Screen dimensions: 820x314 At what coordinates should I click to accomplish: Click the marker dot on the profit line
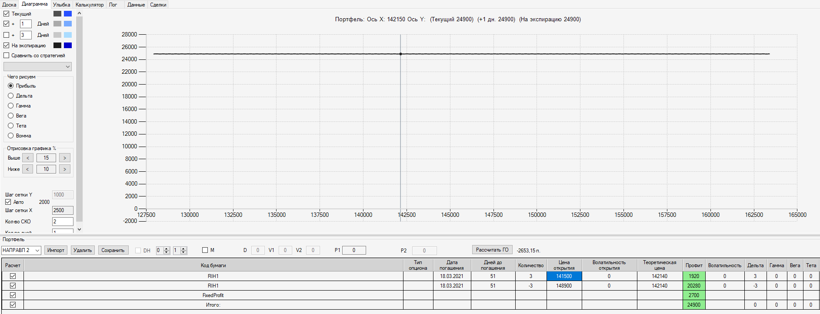tap(401, 54)
